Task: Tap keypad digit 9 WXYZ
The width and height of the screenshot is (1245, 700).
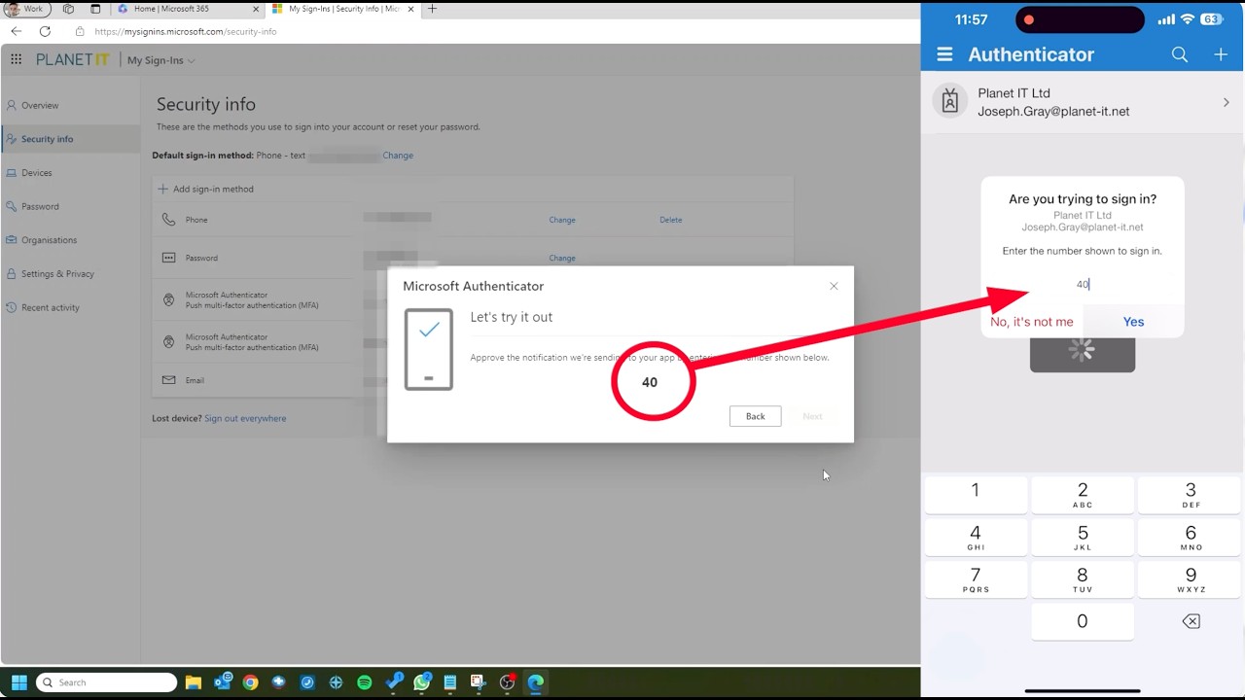Action: coord(1191,579)
